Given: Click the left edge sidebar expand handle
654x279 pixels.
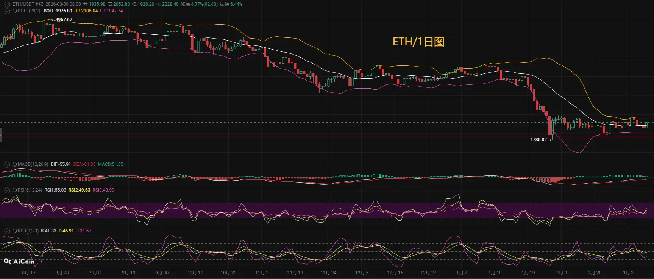Looking at the screenshot, I should pos(1,135).
